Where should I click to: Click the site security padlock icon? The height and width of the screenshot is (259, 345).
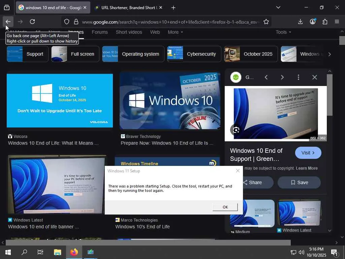coord(76,22)
